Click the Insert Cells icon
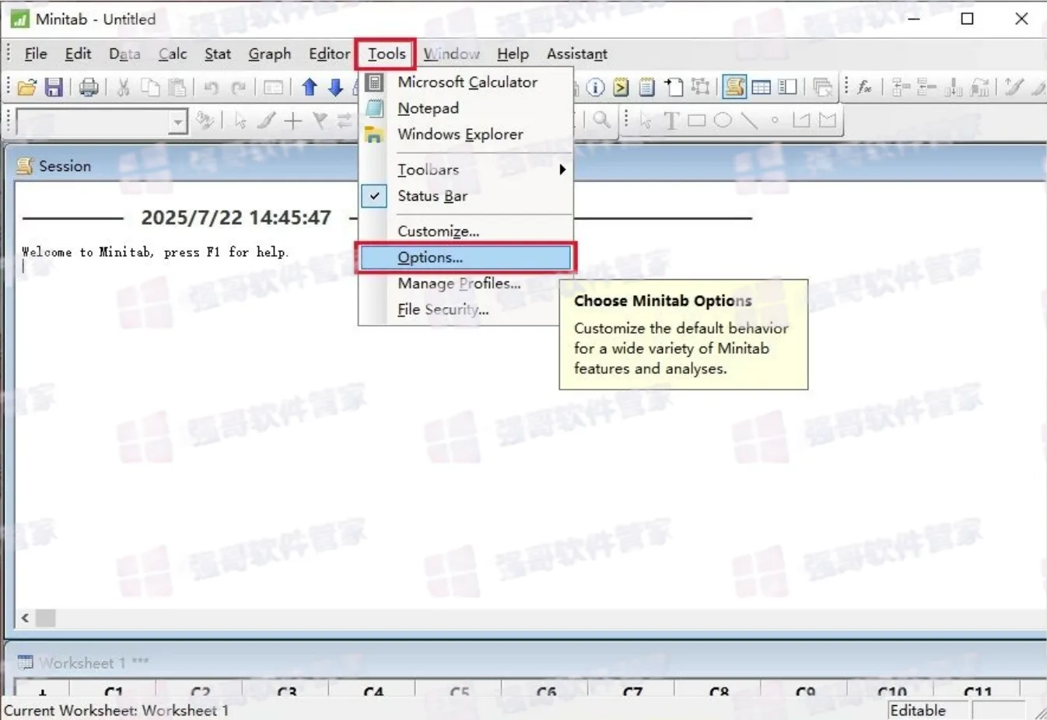Viewport: 1047px width, 720px height. [901, 87]
